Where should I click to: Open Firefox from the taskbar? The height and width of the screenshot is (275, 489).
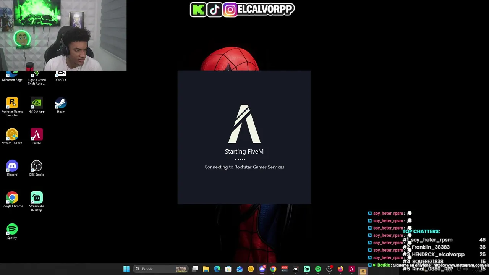pyautogui.click(x=340, y=269)
